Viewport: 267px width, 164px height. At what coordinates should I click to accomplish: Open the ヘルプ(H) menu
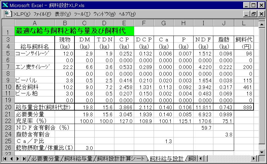[127, 14]
